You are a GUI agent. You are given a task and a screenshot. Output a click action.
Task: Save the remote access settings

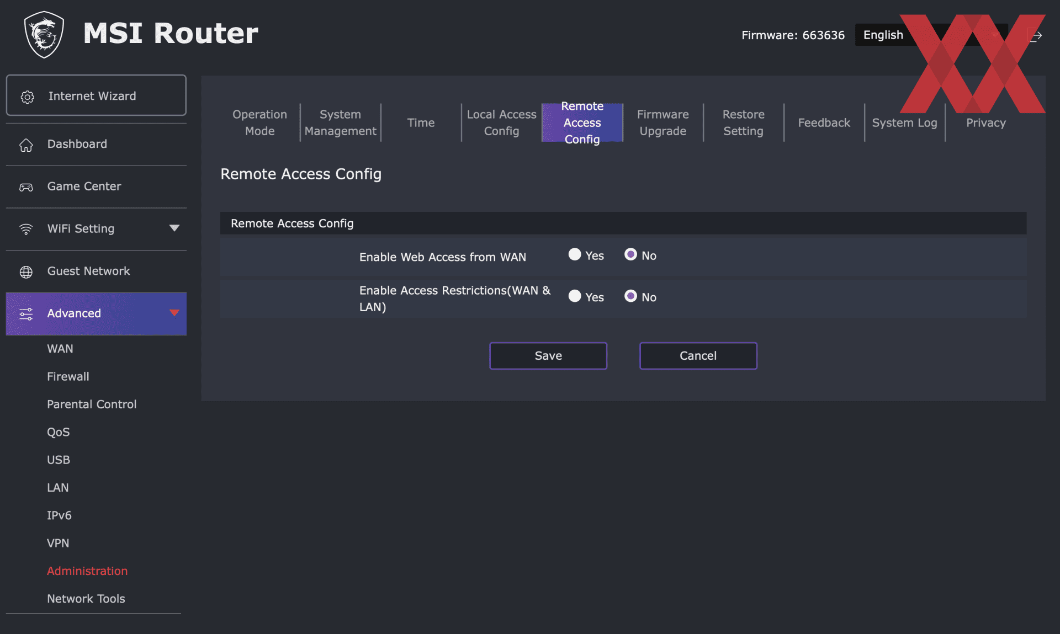pos(548,356)
